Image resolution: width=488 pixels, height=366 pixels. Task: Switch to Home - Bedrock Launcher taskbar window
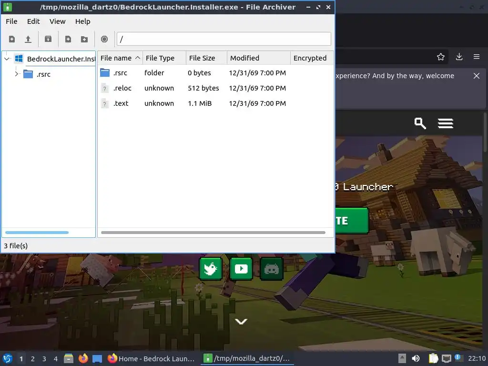(152, 358)
